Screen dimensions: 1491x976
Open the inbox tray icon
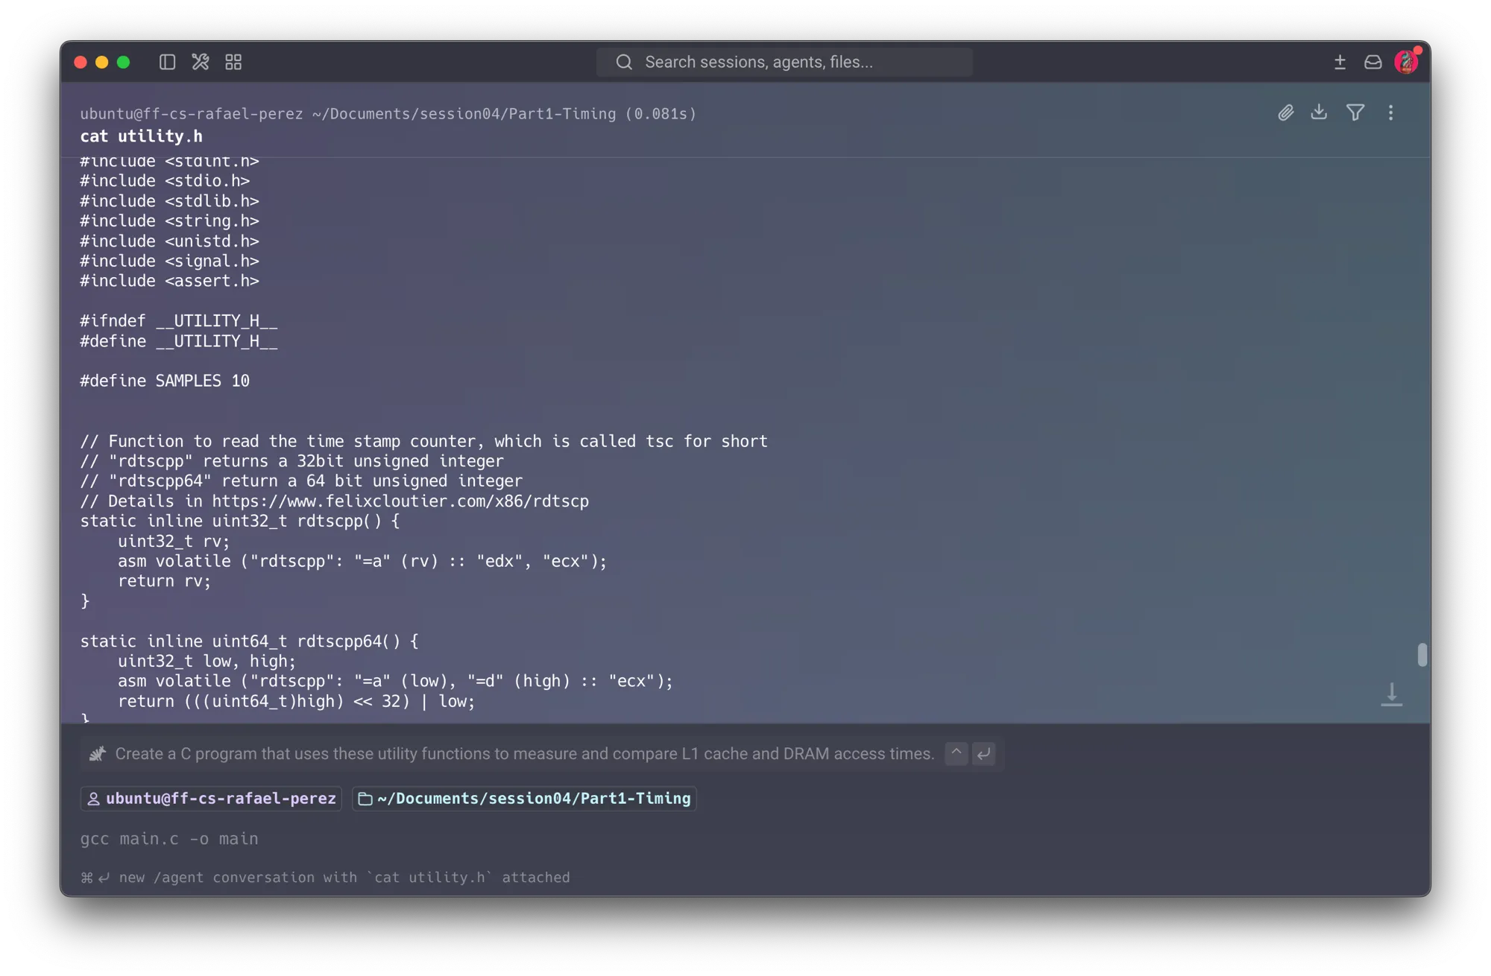(x=1372, y=62)
